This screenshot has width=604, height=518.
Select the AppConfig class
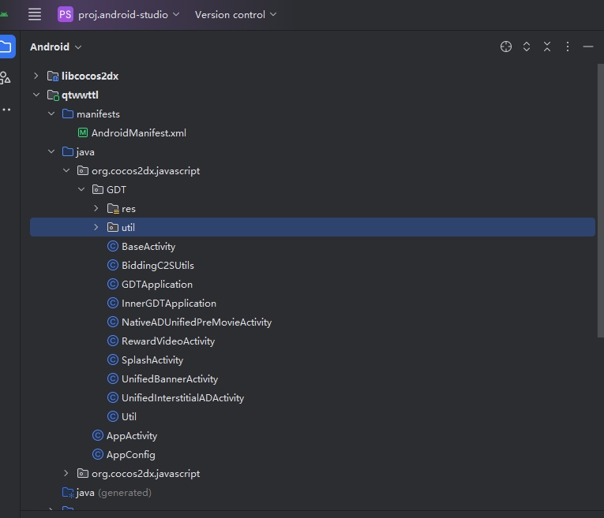pyautogui.click(x=130, y=455)
